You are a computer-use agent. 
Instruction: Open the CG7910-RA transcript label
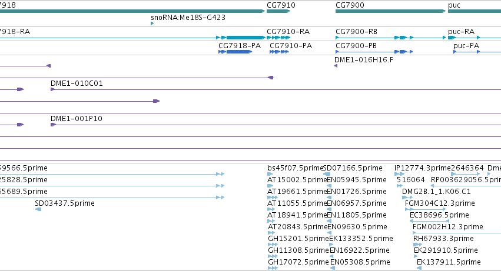click(x=288, y=32)
